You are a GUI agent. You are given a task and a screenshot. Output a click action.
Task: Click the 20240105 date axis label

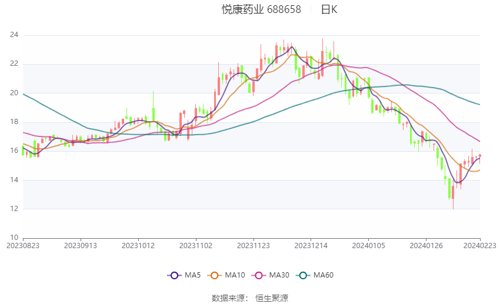point(368,246)
